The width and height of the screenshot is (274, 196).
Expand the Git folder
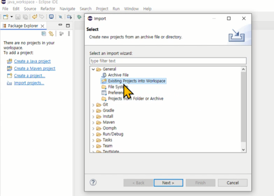[93, 105]
